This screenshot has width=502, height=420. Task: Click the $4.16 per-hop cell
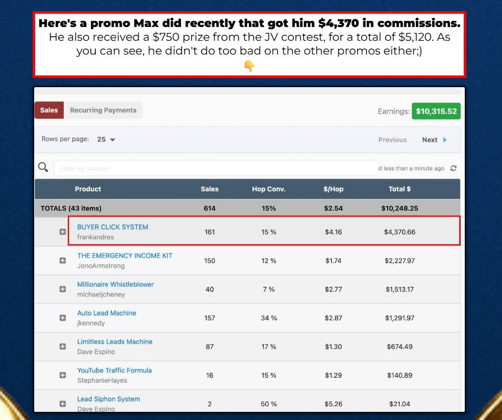(x=333, y=232)
